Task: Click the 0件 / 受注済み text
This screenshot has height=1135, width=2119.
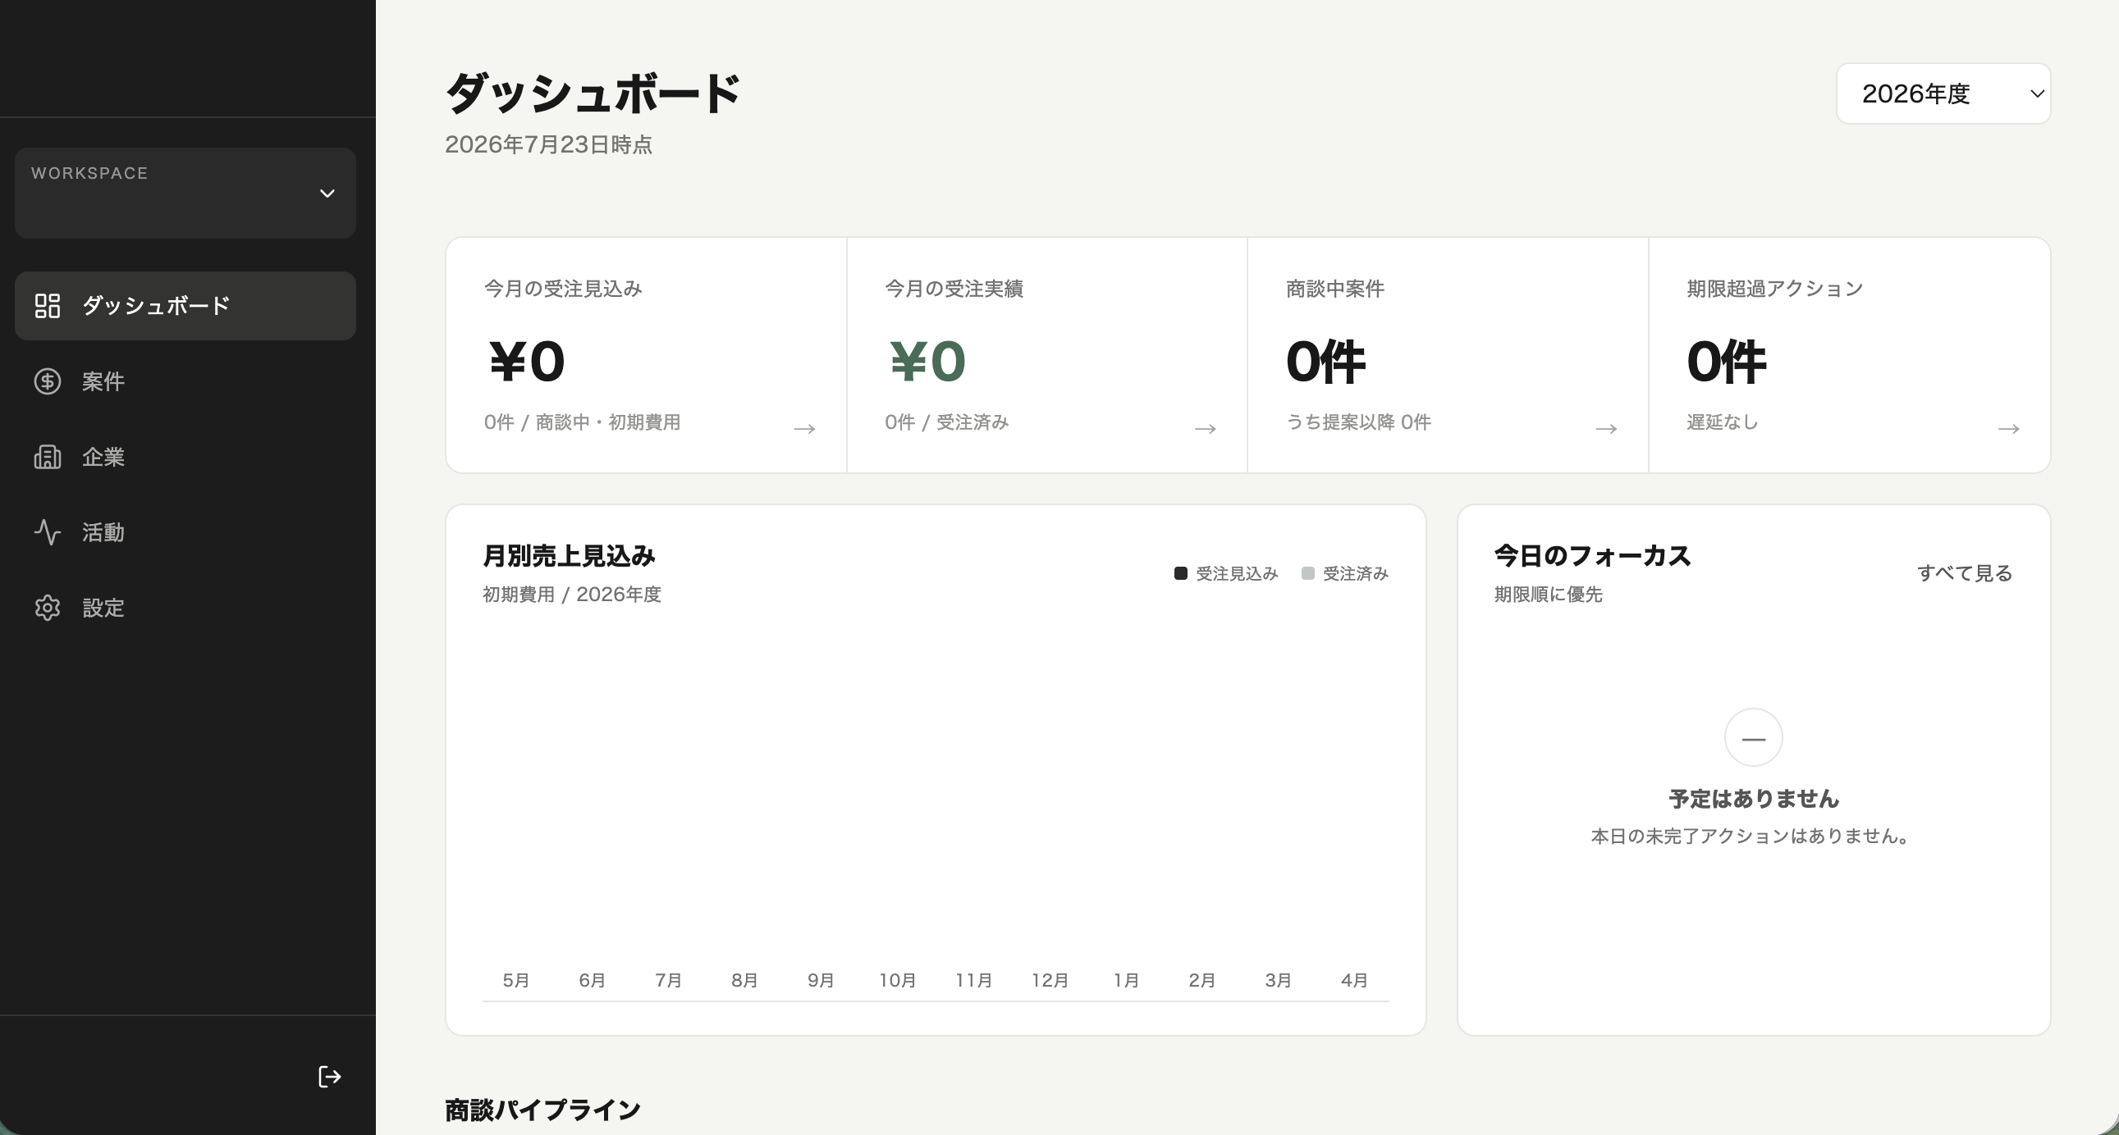Action: 946,422
